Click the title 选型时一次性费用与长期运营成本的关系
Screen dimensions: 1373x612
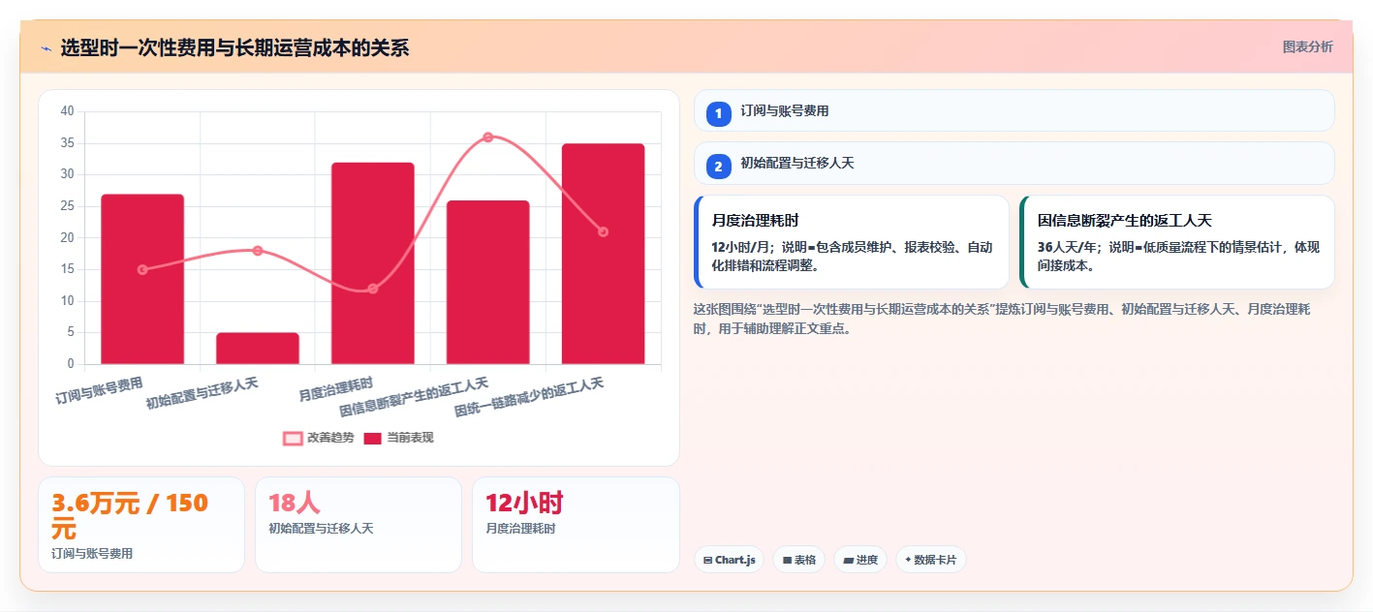tap(234, 47)
